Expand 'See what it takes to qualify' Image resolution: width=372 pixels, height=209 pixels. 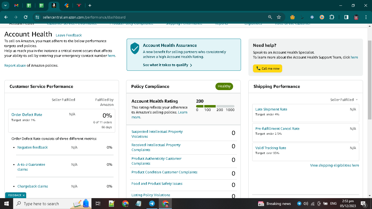[x=167, y=65]
